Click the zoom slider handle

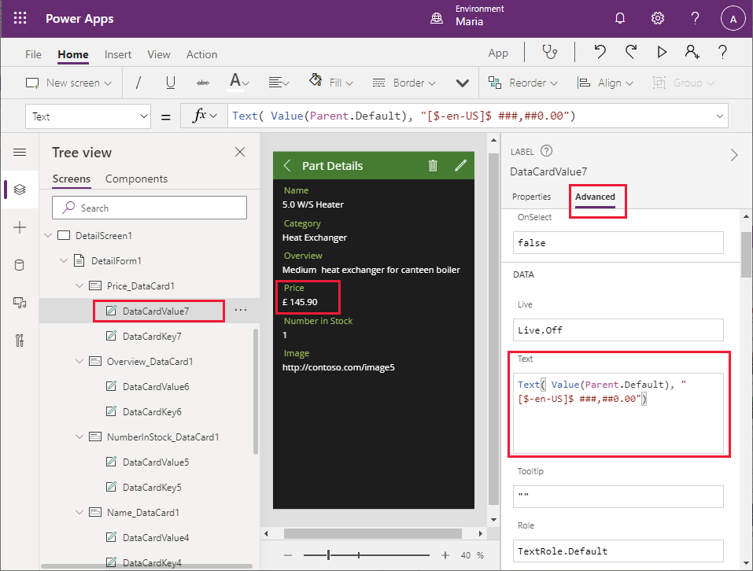pyautogui.click(x=328, y=555)
